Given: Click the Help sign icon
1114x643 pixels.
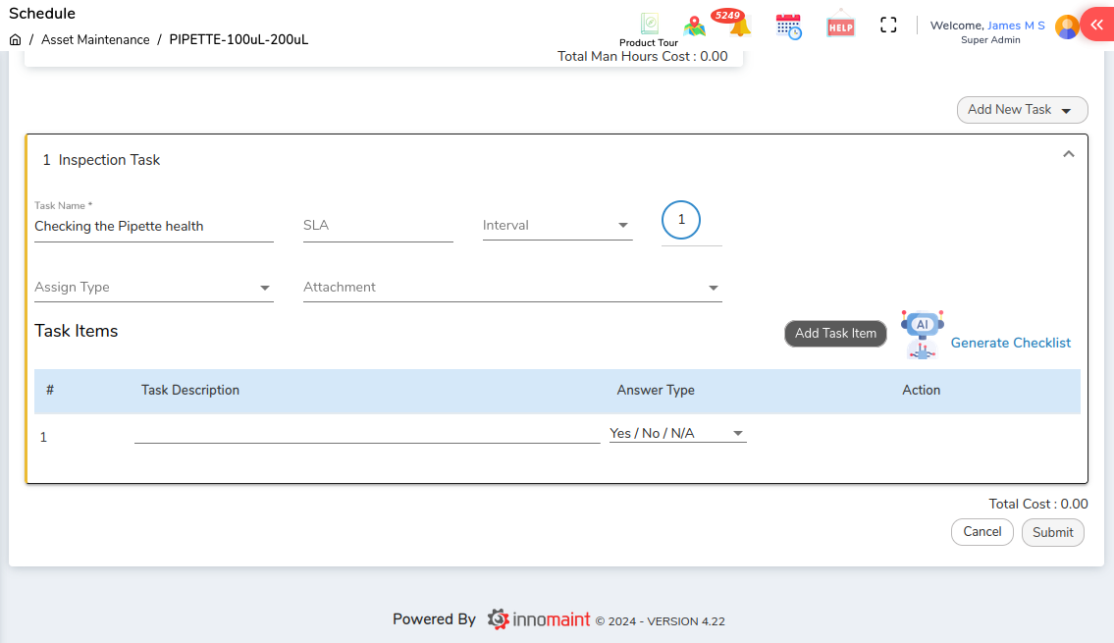Looking at the screenshot, I should pyautogui.click(x=841, y=26).
